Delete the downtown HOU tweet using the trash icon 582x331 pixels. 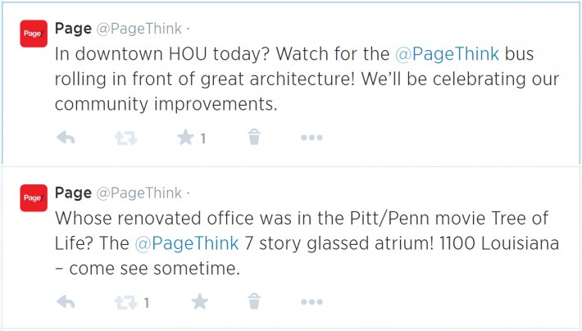point(255,138)
